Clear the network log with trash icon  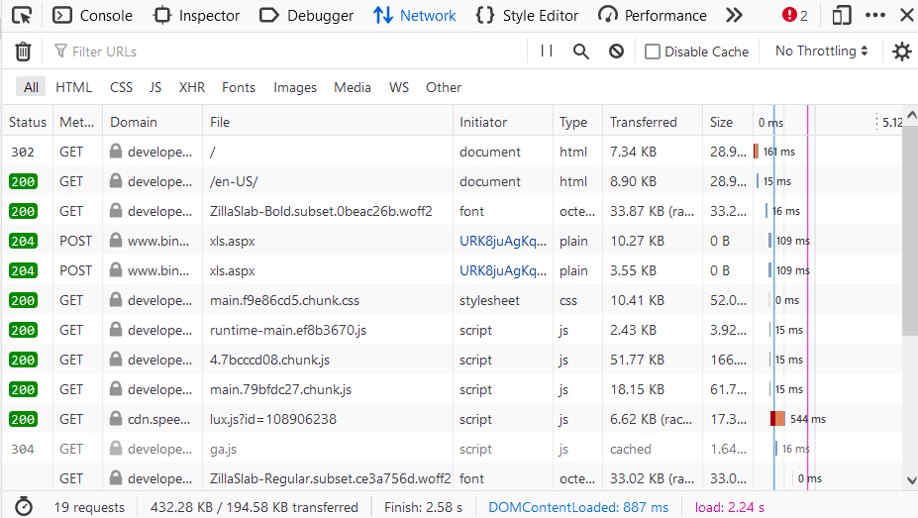(x=23, y=52)
